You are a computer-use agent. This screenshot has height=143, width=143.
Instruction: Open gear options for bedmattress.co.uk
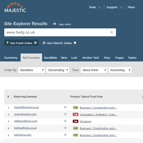coord(65,128)
